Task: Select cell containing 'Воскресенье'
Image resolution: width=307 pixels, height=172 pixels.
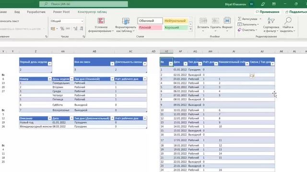Action: pos(63,110)
